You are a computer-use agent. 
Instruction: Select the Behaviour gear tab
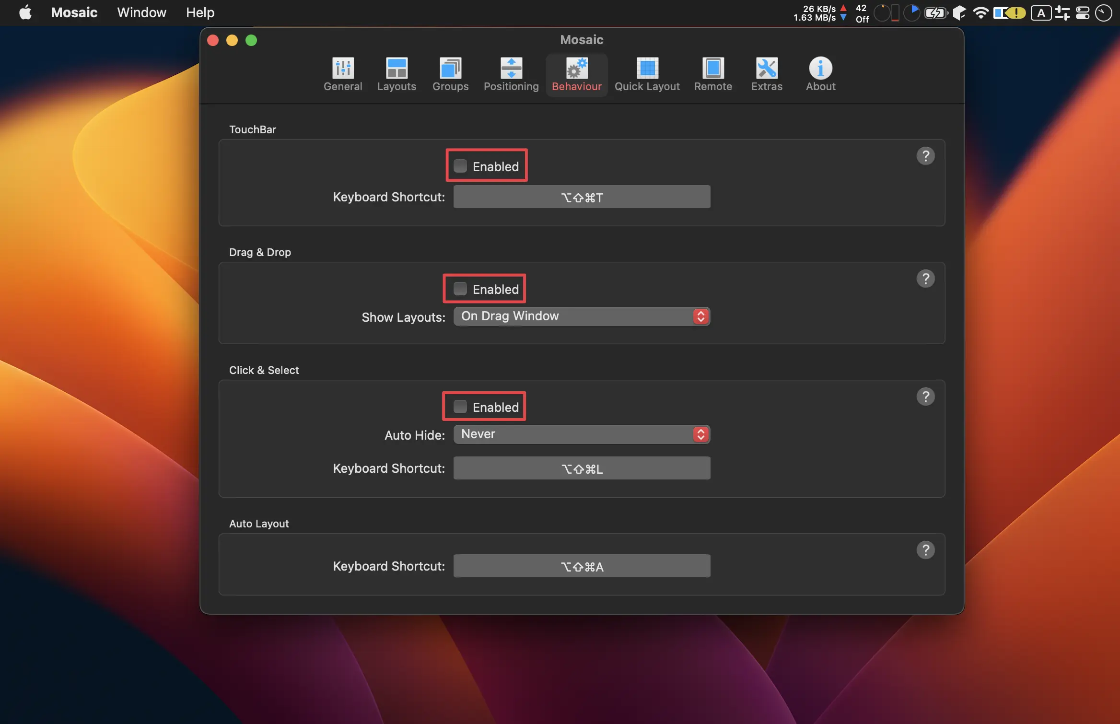click(x=577, y=75)
